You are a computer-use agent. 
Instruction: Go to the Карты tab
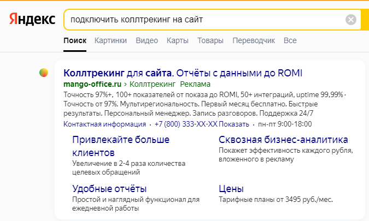coord(178,40)
